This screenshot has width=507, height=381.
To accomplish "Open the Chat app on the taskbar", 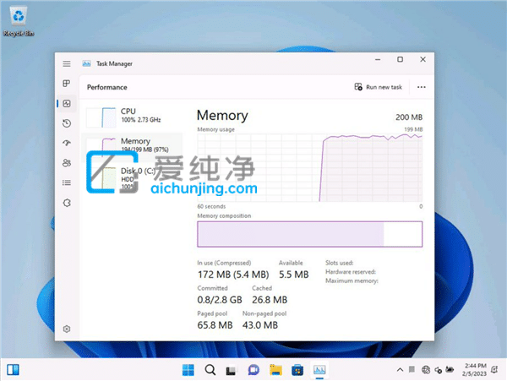I will point(253,370).
